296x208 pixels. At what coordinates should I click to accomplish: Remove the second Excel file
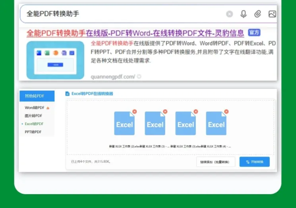[x=165, y=112]
